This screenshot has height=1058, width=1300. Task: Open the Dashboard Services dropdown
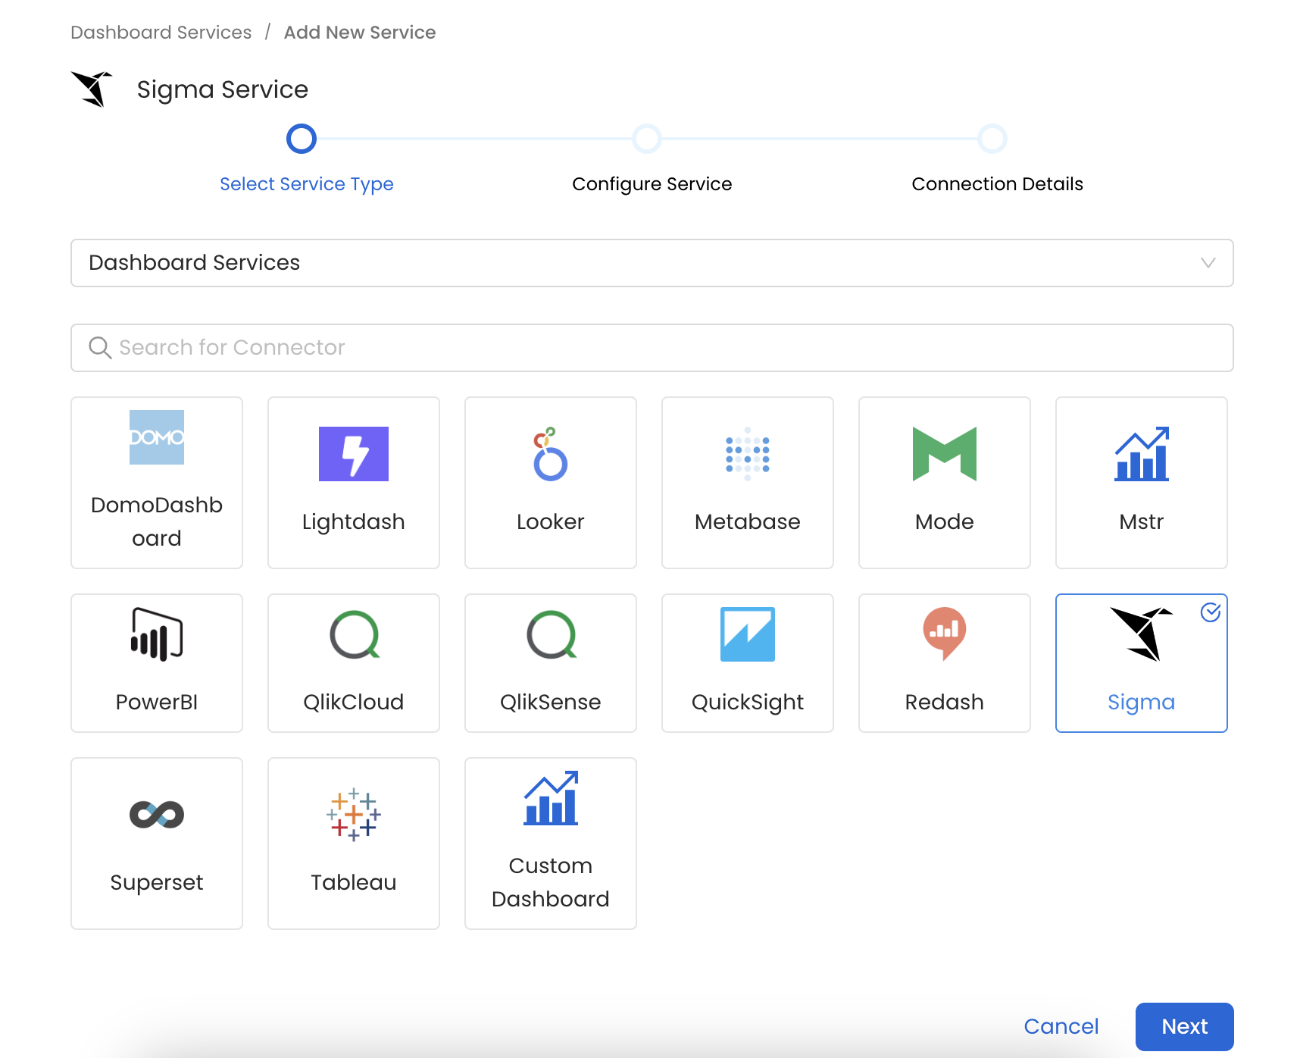pos(652,263)
